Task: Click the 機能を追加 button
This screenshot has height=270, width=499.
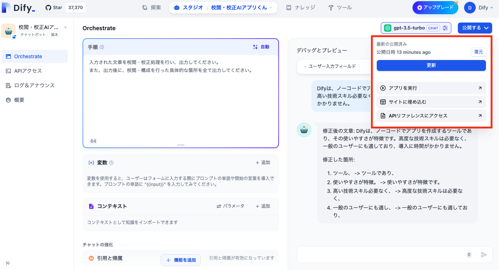Action: [181, 260]
